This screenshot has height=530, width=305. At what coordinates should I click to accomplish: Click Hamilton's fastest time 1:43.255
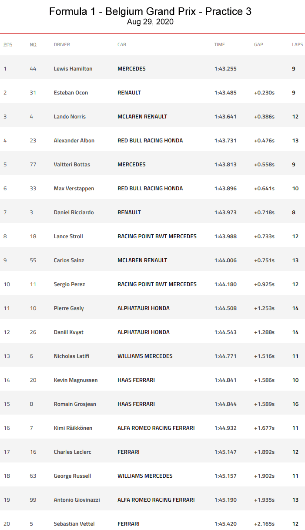[x=225, y=69]
